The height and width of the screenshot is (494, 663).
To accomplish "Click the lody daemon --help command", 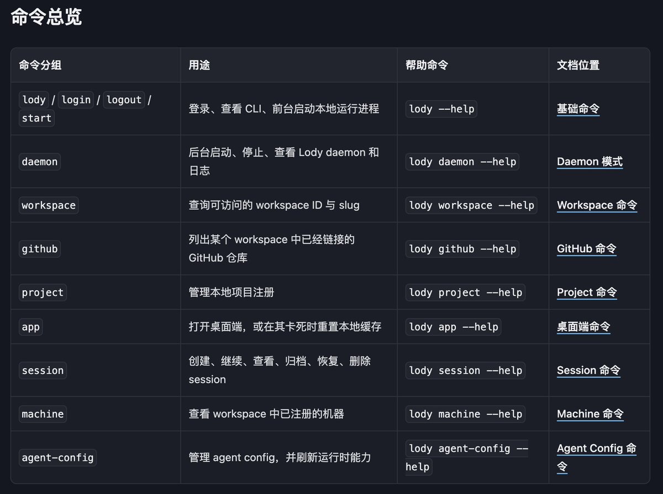I will click(x=462, y=162).
